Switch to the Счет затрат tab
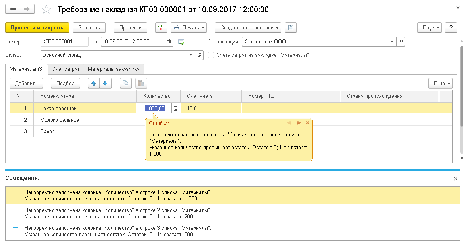Image resolution: width=463 pixels, height=243 pixels. [x=66, y=69]
